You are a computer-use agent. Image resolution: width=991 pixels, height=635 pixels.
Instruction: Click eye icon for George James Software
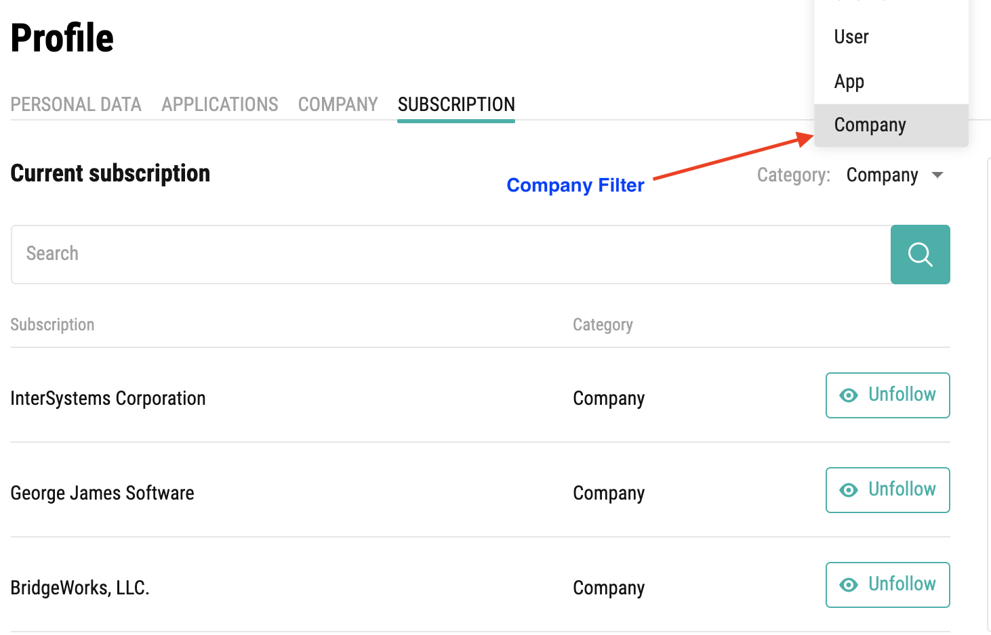point(849,490)
